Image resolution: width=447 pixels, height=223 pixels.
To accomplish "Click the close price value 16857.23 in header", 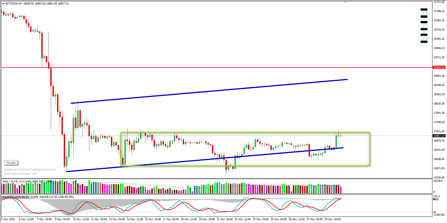I will pyautogui.click(x=63, y=4).
